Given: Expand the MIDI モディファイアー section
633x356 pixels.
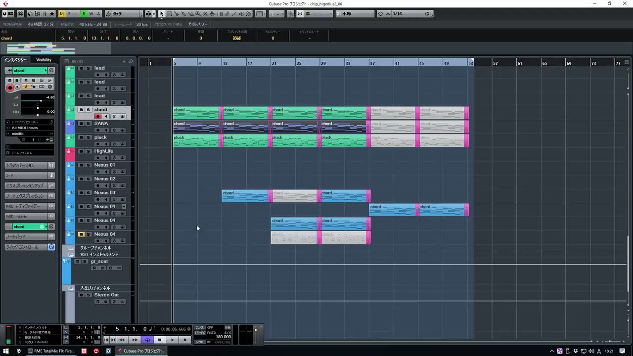Looking at the screenshot, I should [30, 206].
